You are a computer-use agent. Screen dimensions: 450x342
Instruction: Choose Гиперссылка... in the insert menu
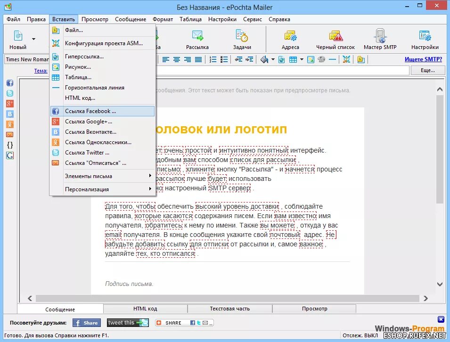pos(102,57)
